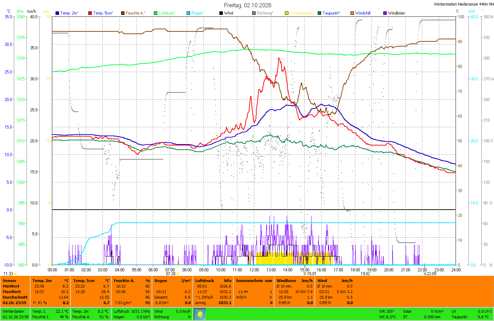Click the 'WR 355°' wind direction reading
The height and width of the screenshot is (321, 494).
(387, 311)
